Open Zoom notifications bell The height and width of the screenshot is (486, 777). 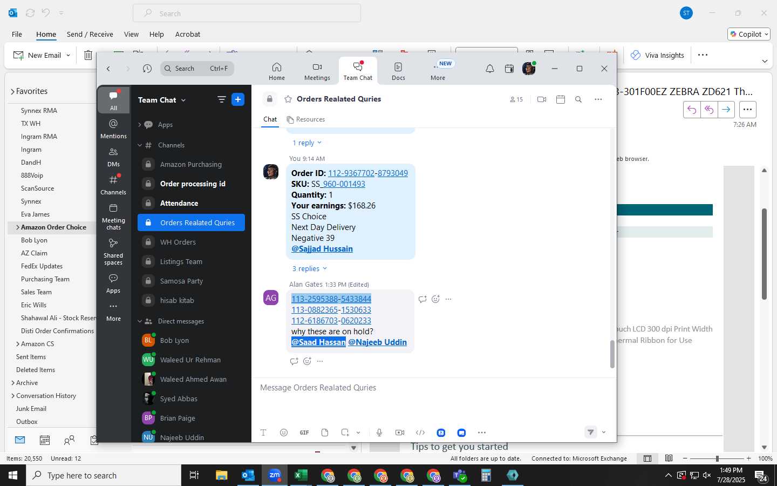[490, 69]
